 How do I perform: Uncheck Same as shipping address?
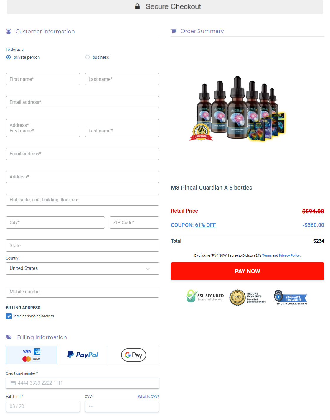click(9, 316)
